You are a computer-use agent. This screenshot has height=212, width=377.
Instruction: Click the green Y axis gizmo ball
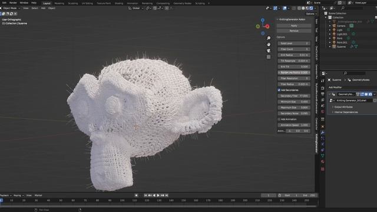(x=258, y=26)
